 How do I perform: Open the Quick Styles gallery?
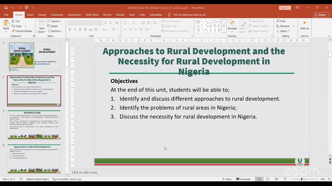click(242, 26)
